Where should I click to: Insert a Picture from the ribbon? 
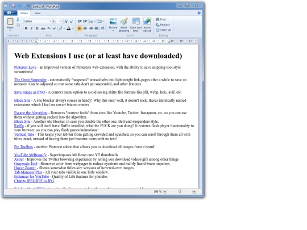[x=113, y=24]
